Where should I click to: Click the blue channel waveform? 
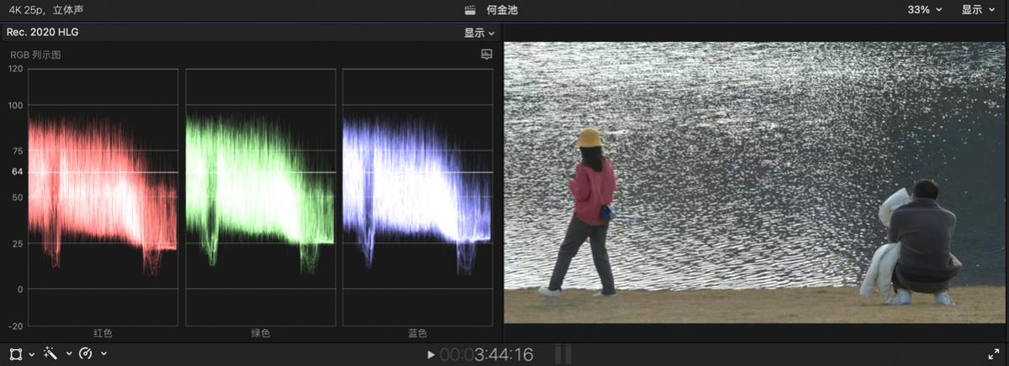418,197
